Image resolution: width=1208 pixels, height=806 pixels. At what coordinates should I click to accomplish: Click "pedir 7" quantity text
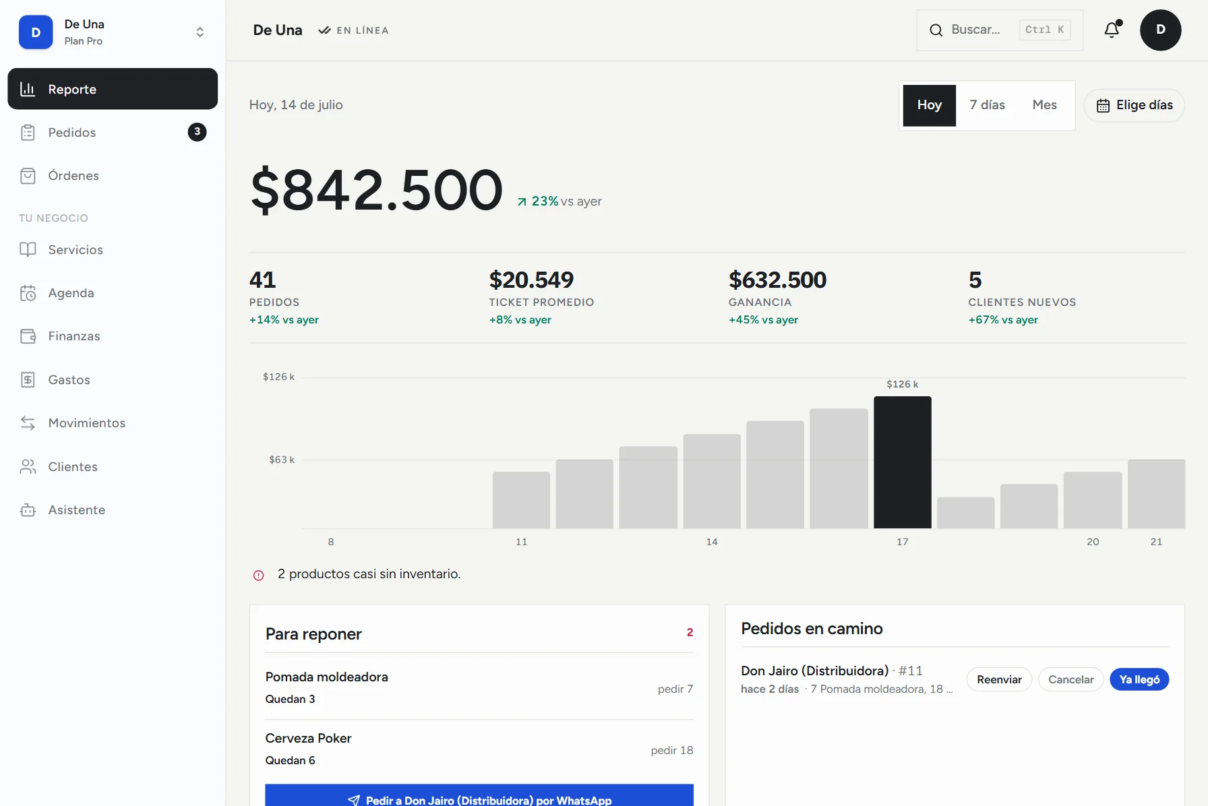[675, 689]
